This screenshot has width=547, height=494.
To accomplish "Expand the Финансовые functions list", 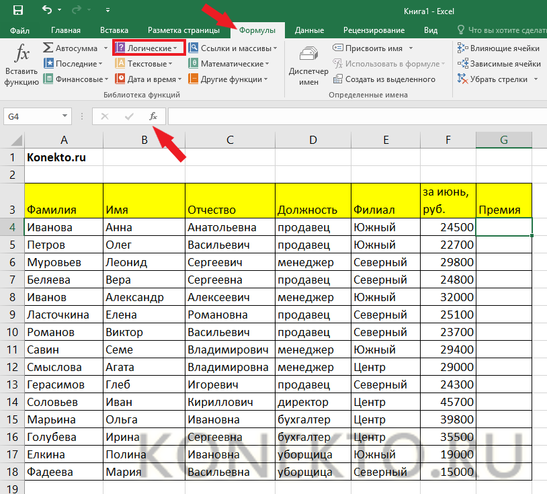I will pyautogui.click(x=75, y=79).
